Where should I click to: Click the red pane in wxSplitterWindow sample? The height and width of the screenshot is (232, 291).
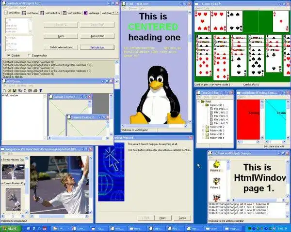click(248, 119)
